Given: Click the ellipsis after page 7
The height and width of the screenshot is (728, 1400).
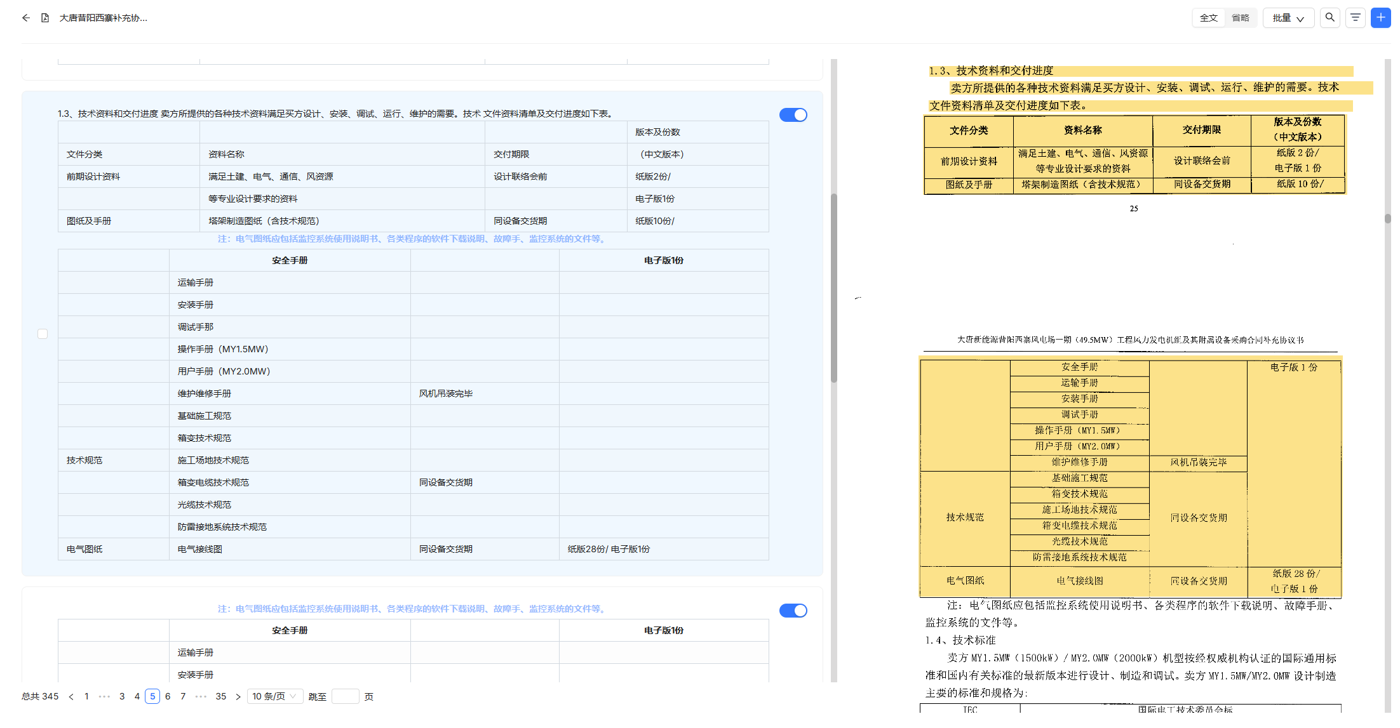Looking at the screenshot, I should (x=201, y=697).
